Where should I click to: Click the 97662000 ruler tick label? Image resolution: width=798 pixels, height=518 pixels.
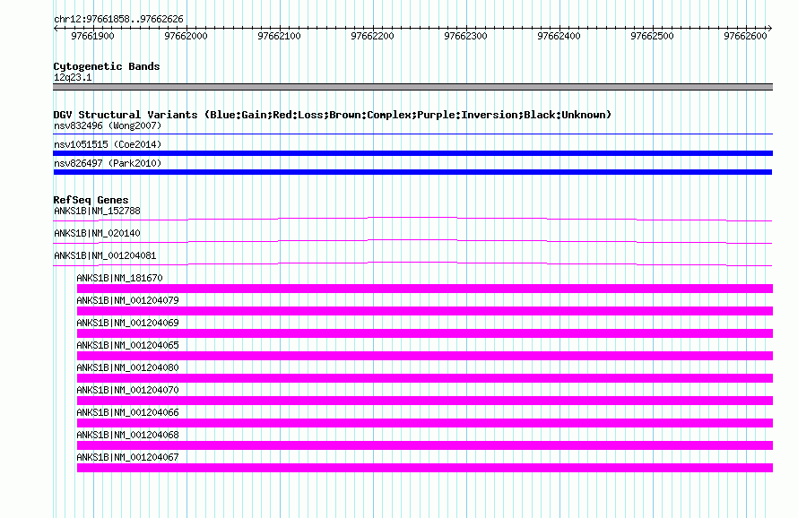pos(186,36)
